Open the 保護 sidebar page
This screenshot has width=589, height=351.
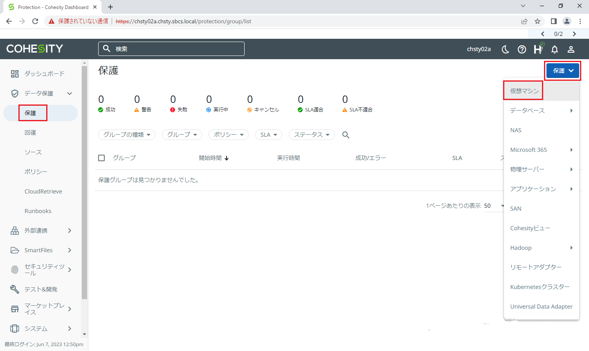pos(40,113)
